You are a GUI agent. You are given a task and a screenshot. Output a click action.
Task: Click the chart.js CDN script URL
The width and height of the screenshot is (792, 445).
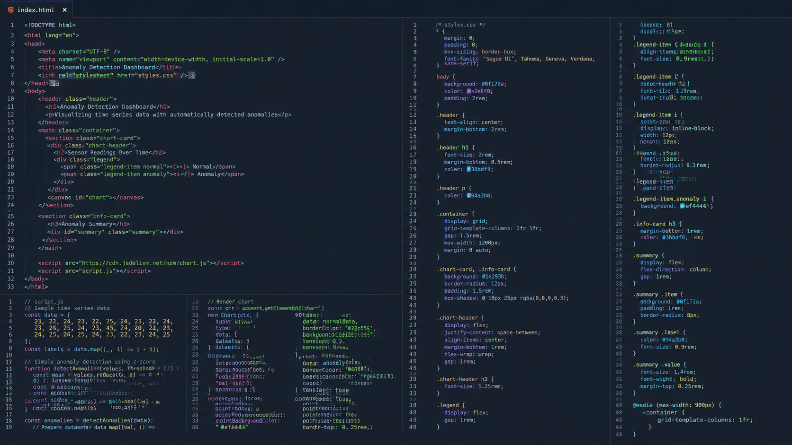(x=144, y=263)
